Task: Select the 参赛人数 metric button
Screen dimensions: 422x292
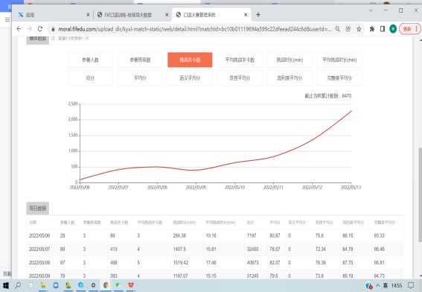Action: click(x=91, y=60)
